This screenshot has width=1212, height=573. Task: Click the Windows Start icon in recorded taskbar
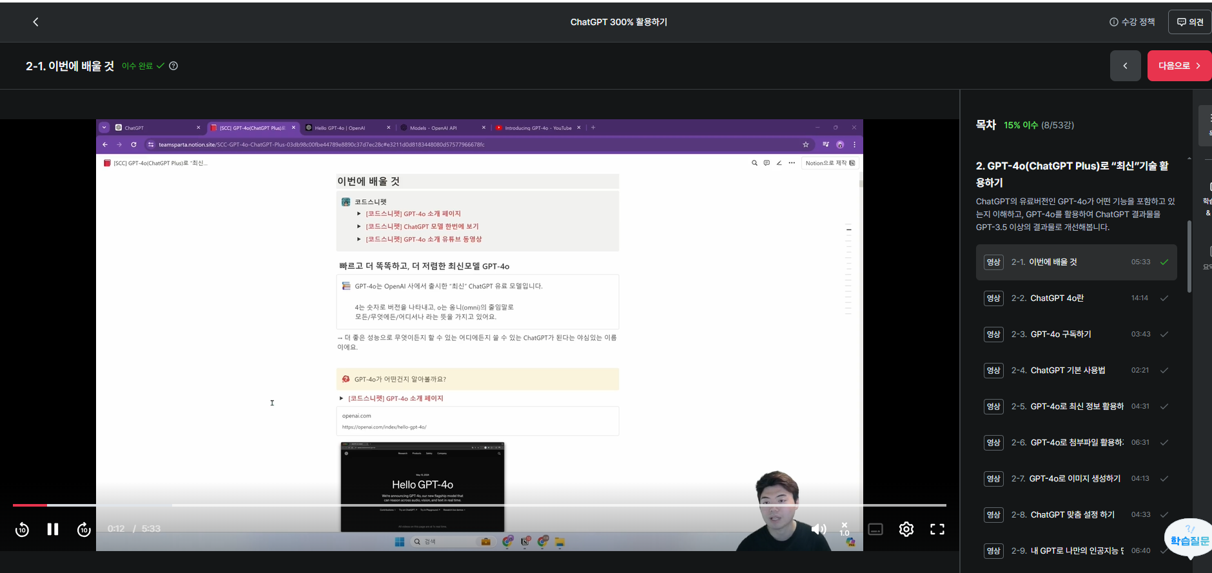click(x=400, y=542)
